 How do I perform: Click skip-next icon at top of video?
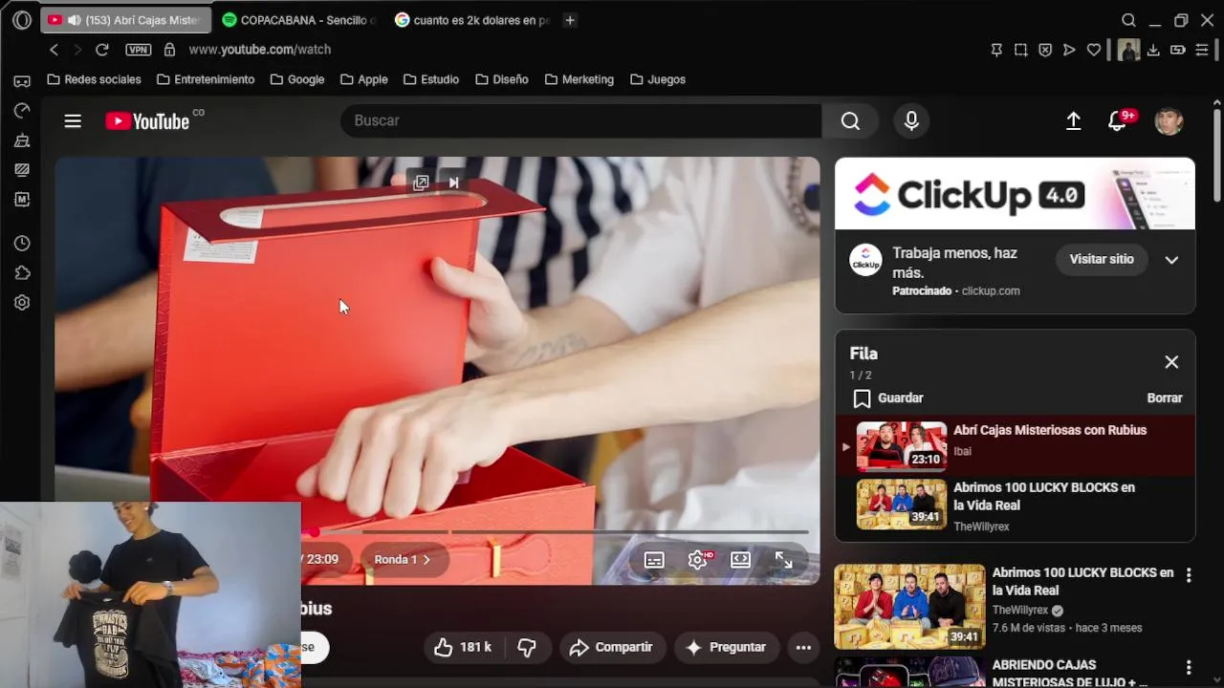point(453,183)
